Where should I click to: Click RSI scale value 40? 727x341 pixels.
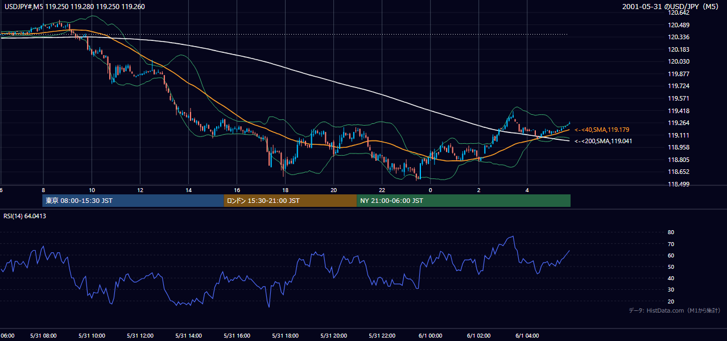pos(671,278)
